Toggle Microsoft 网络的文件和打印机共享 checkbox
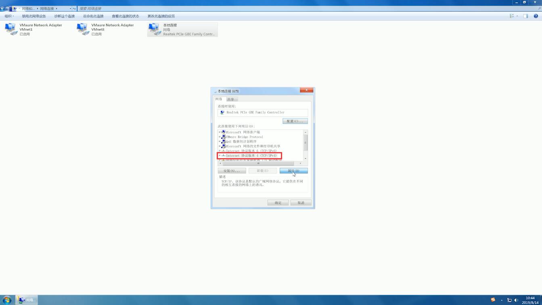The height and width of the screenshot is (305, 542). tap(220, 146)
